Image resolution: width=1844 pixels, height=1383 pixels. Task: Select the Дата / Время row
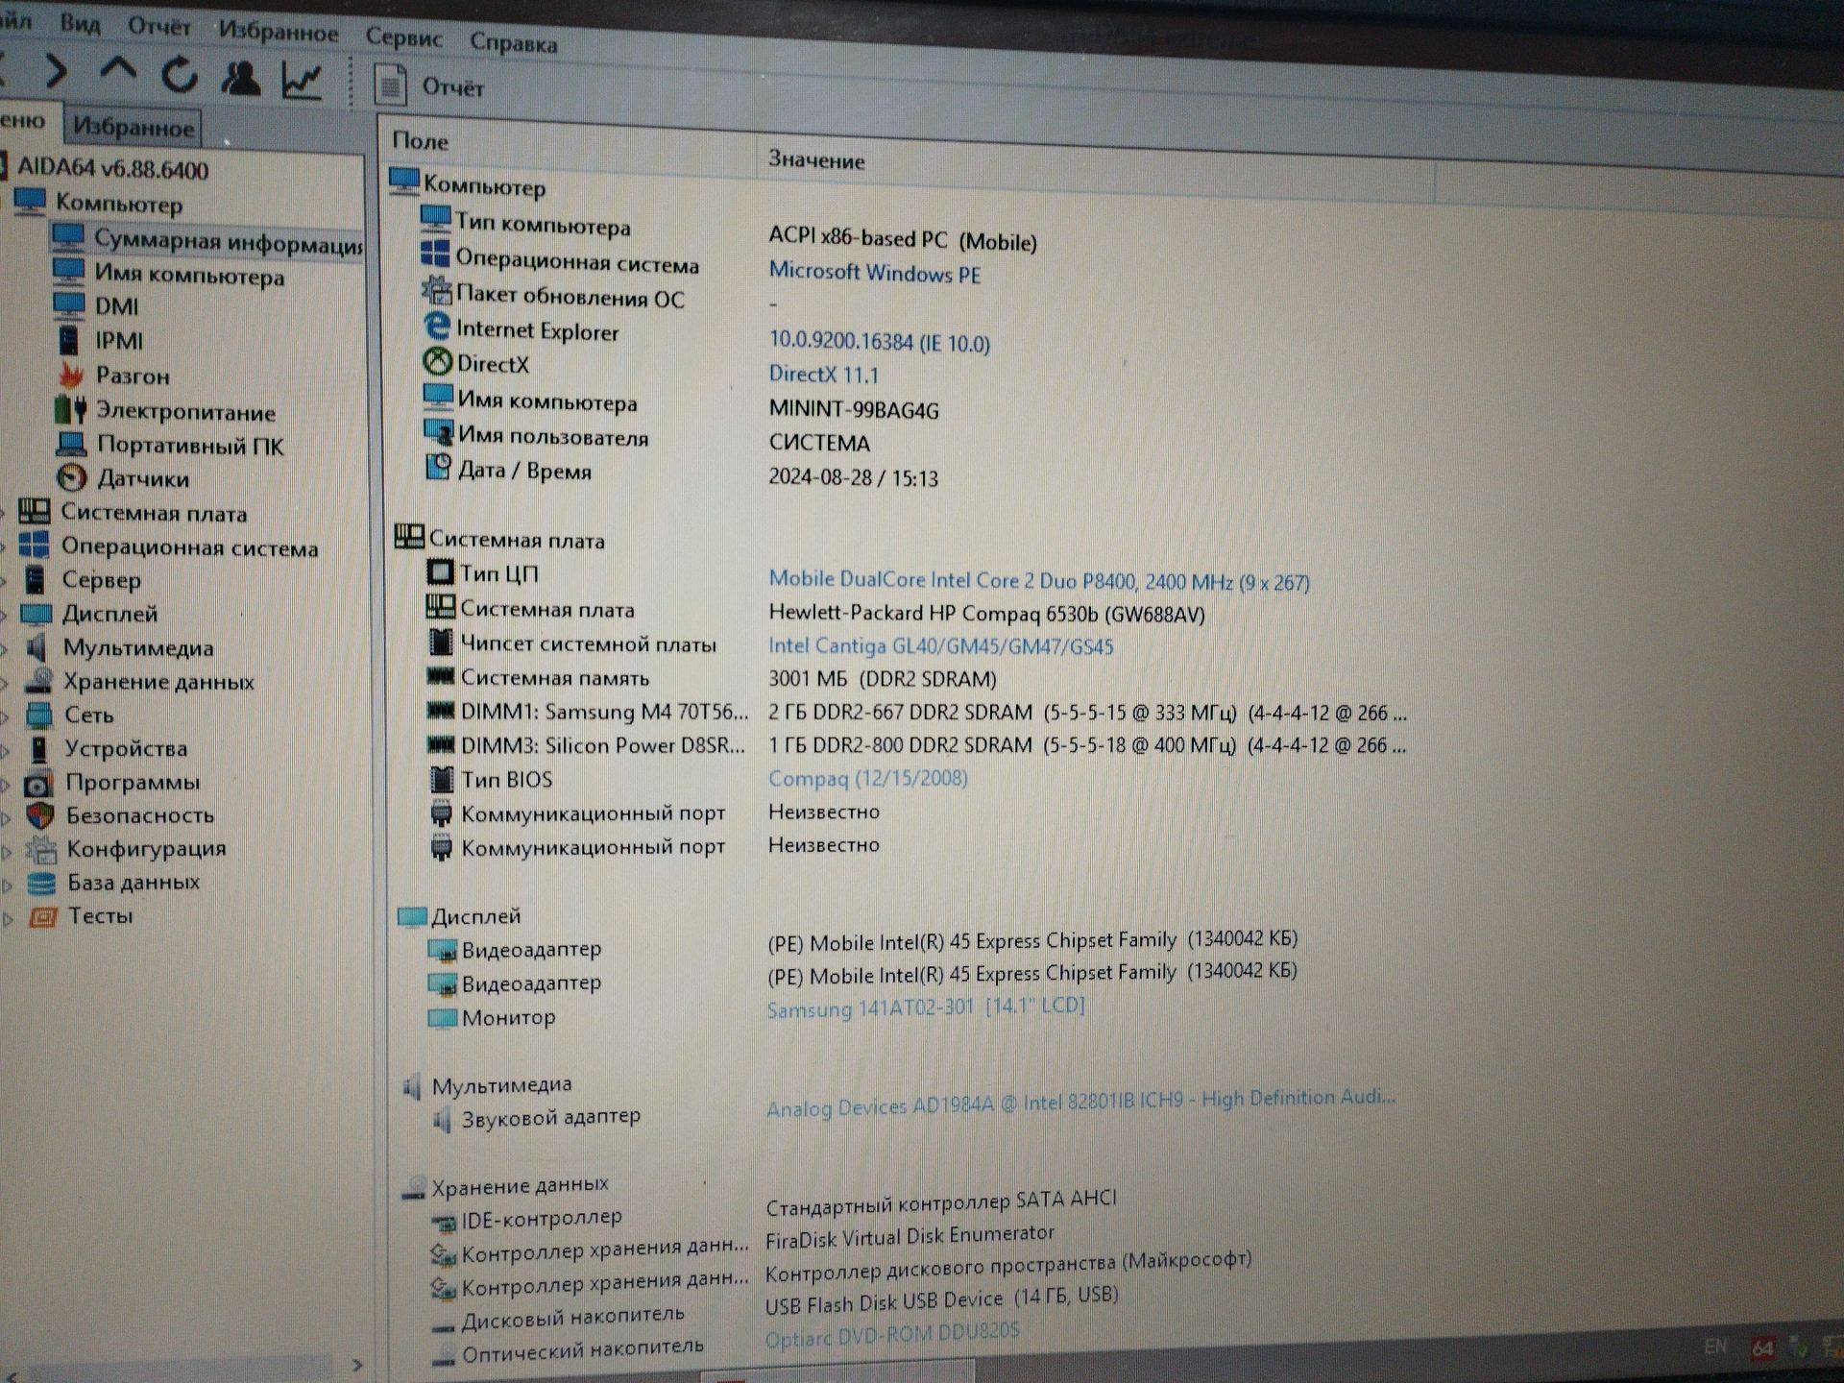coord(682,473)
